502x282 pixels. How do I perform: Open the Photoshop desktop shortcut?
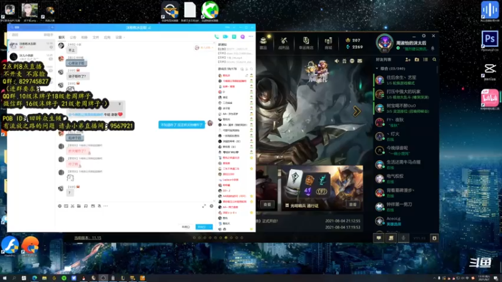tap(489, 41)
